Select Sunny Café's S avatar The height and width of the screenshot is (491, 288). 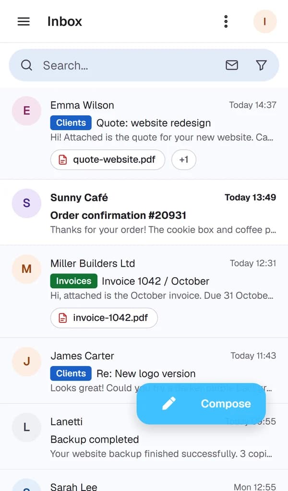pos(26,203)
